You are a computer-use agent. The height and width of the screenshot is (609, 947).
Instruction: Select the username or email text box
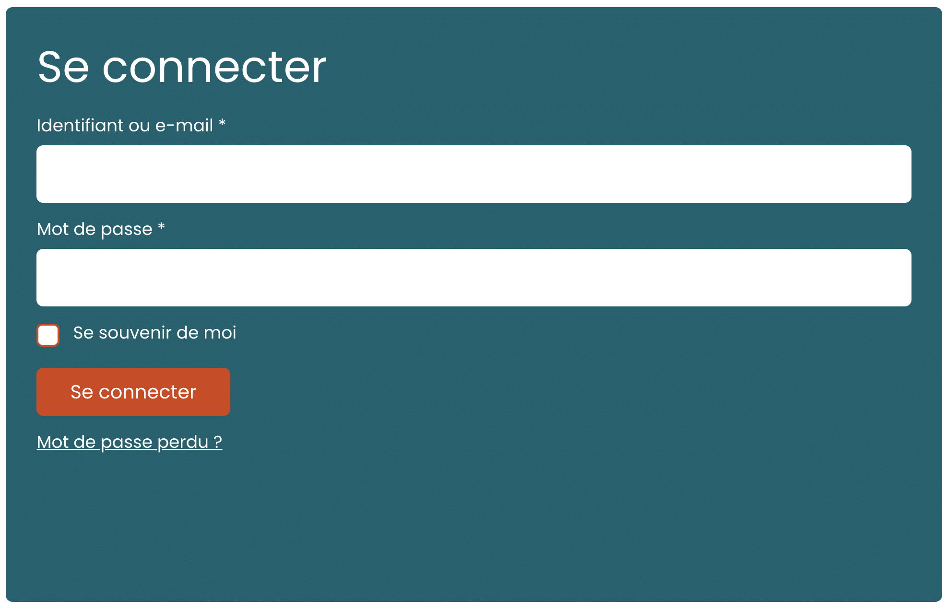point(473,174)
